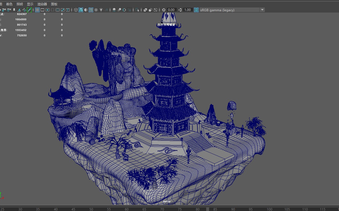This screenshot has height=211, width=339.
Task: Toggle the field chart icon
Action: tap(57, 10)
